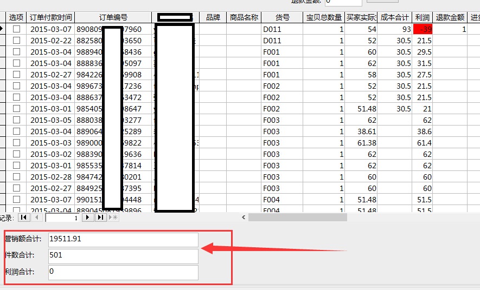Click the previous record arrow
The image size is (480, 290).
coord(37,217)
